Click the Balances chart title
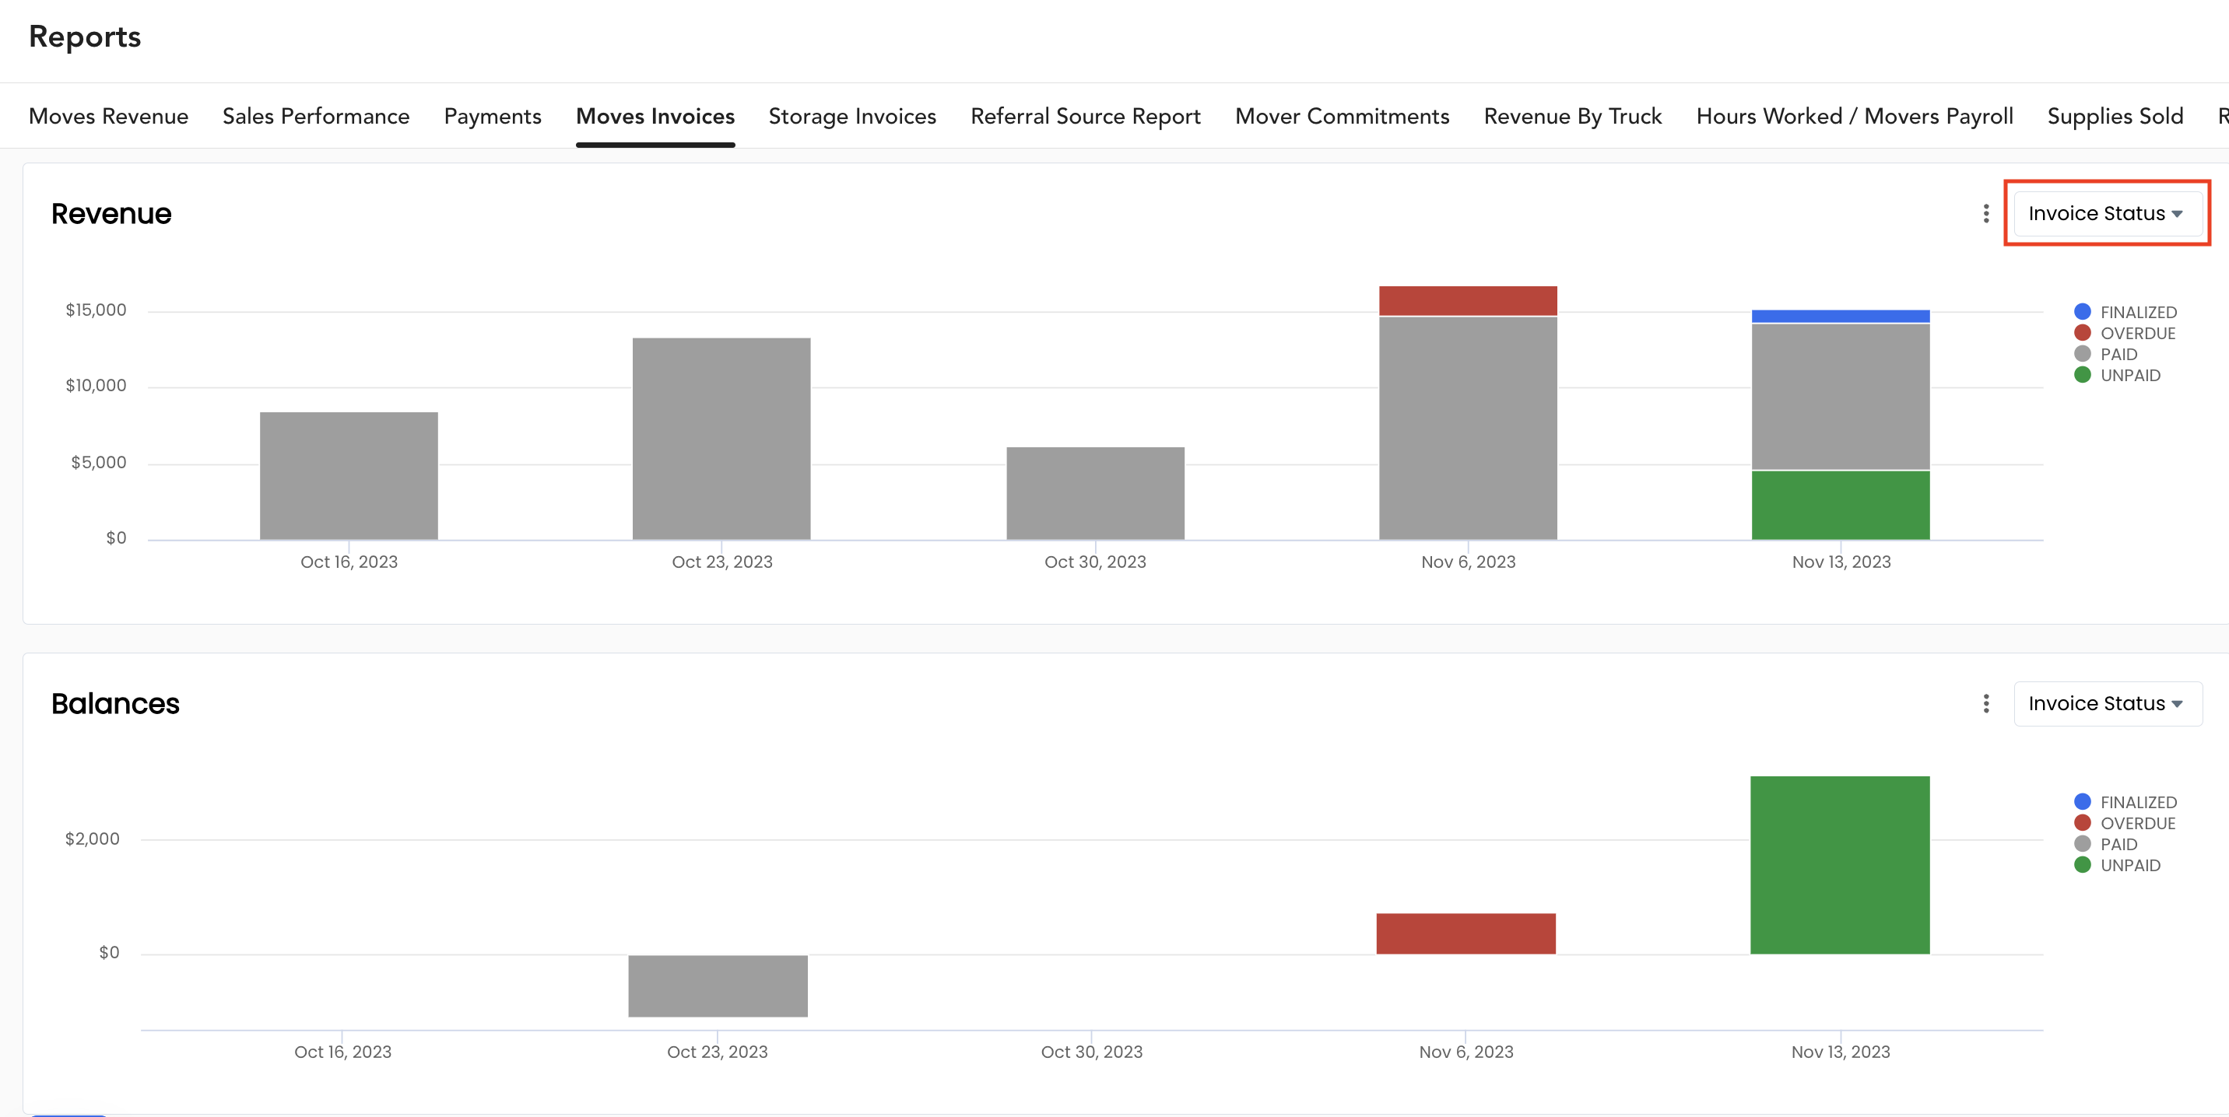This screenshot has width=2229, height=1117. (x=115, y=704)
